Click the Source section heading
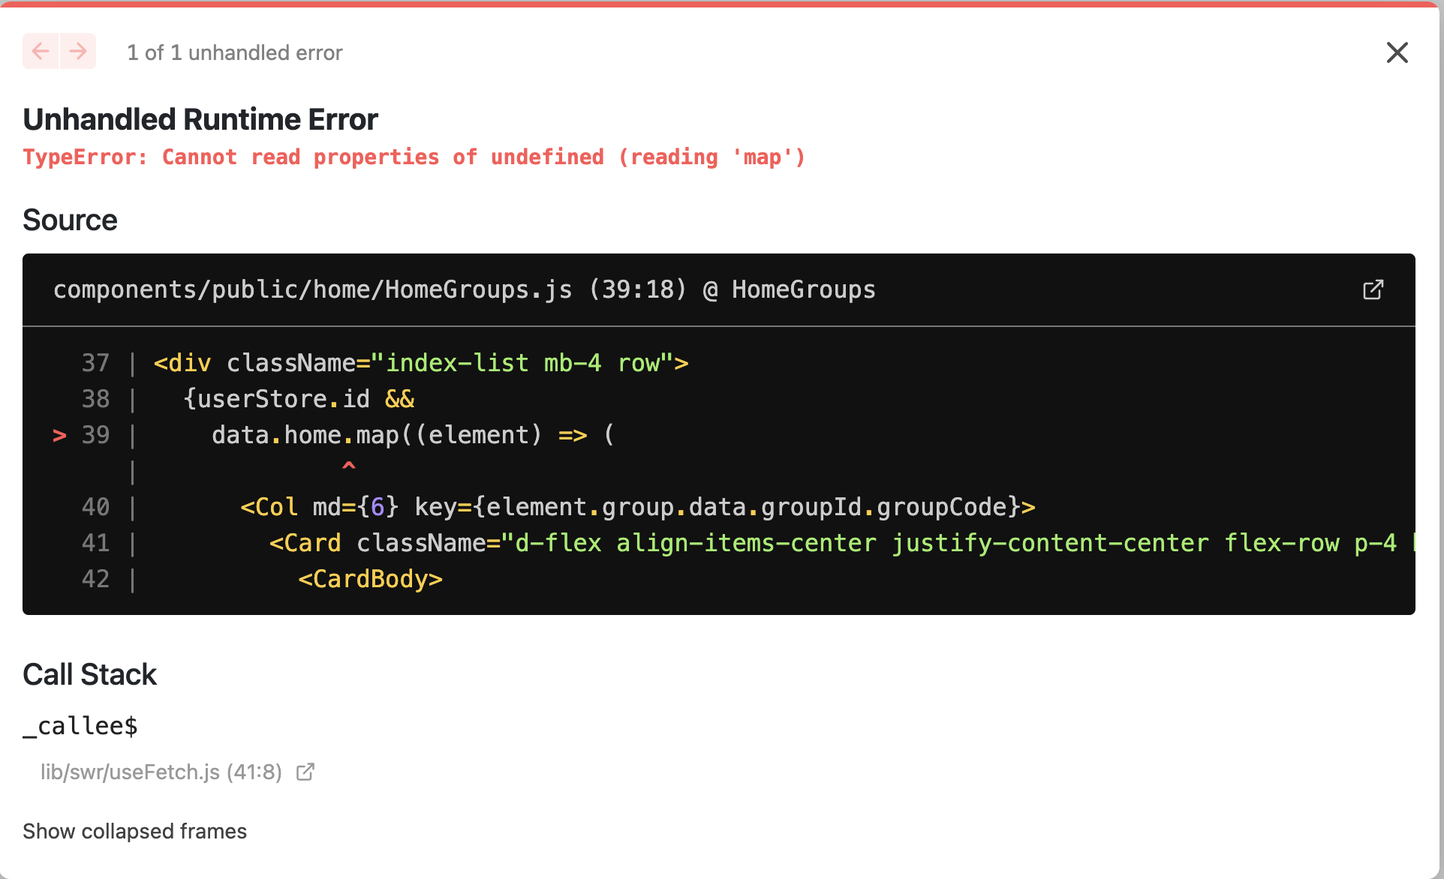Screen dimensions: 1444x879 coord(70,220)
